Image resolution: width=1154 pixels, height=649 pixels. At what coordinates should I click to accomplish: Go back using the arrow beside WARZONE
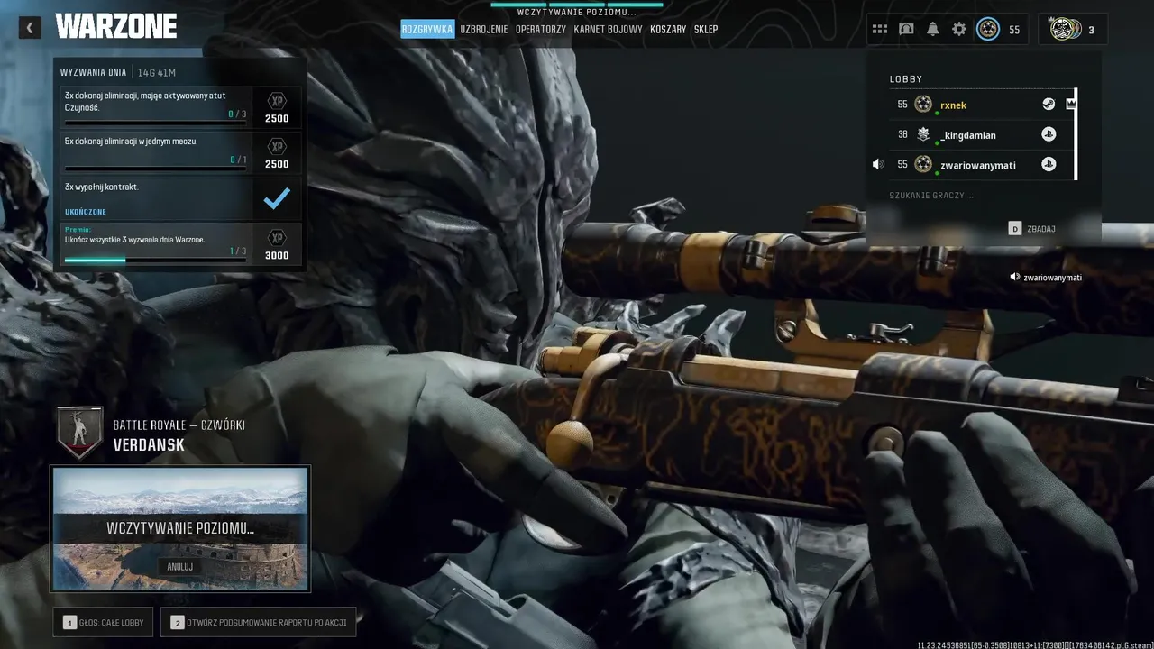(29, 28)
